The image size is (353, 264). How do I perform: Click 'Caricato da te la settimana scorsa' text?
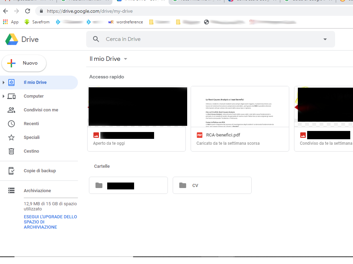click(228, 143)
